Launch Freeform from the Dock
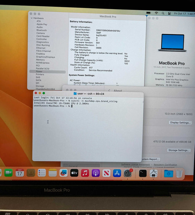195x215 pixels. pyautogui.click(x=64, y=173)
